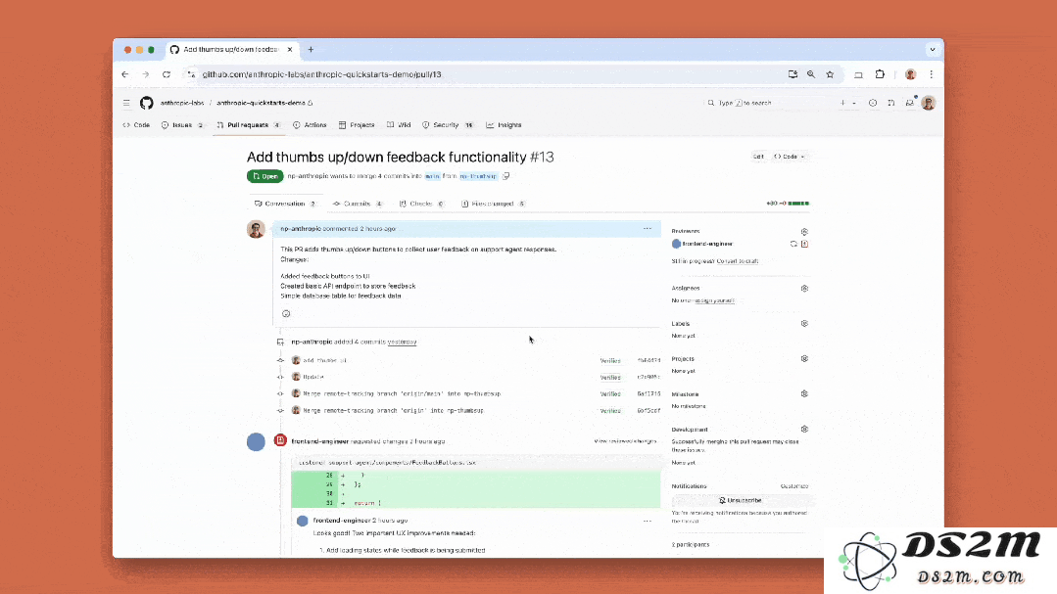
Task: View the Insights tab
Action: [x=504, y=125]
